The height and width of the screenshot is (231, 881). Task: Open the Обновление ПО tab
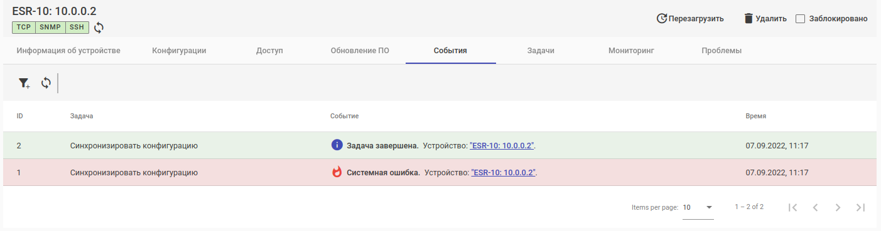[x=360, y=51]
